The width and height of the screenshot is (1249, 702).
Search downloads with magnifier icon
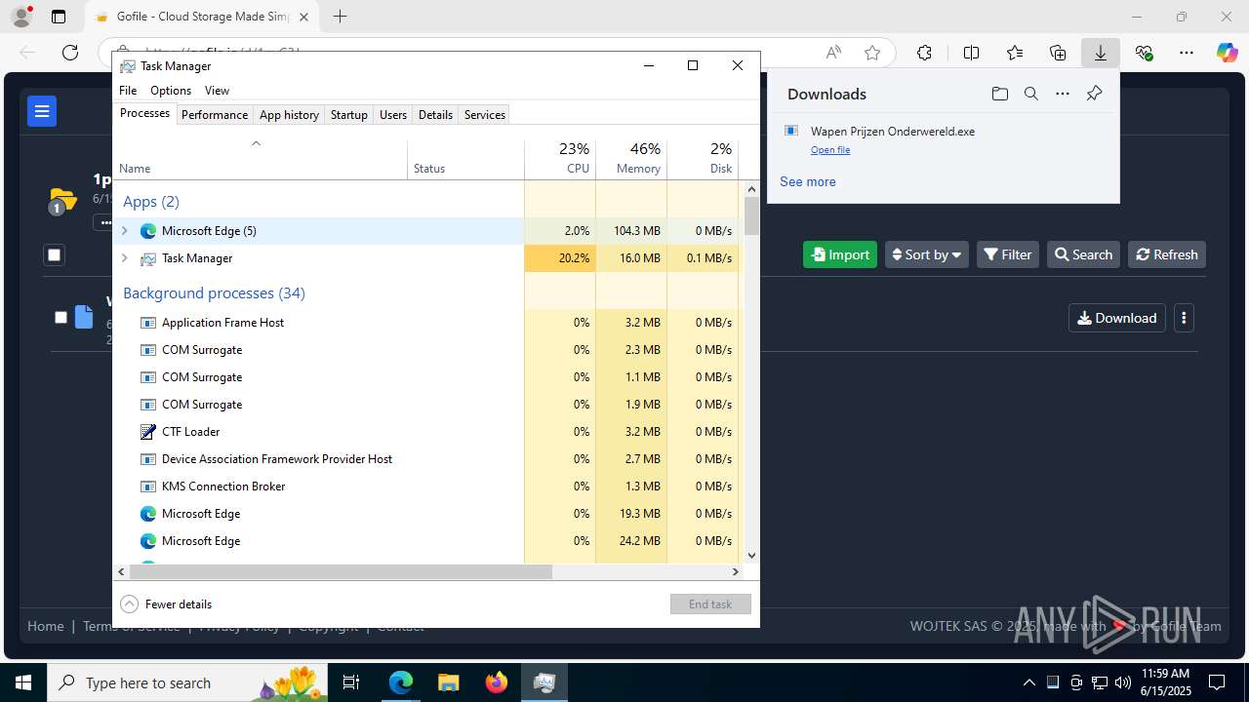(1031, 94)
